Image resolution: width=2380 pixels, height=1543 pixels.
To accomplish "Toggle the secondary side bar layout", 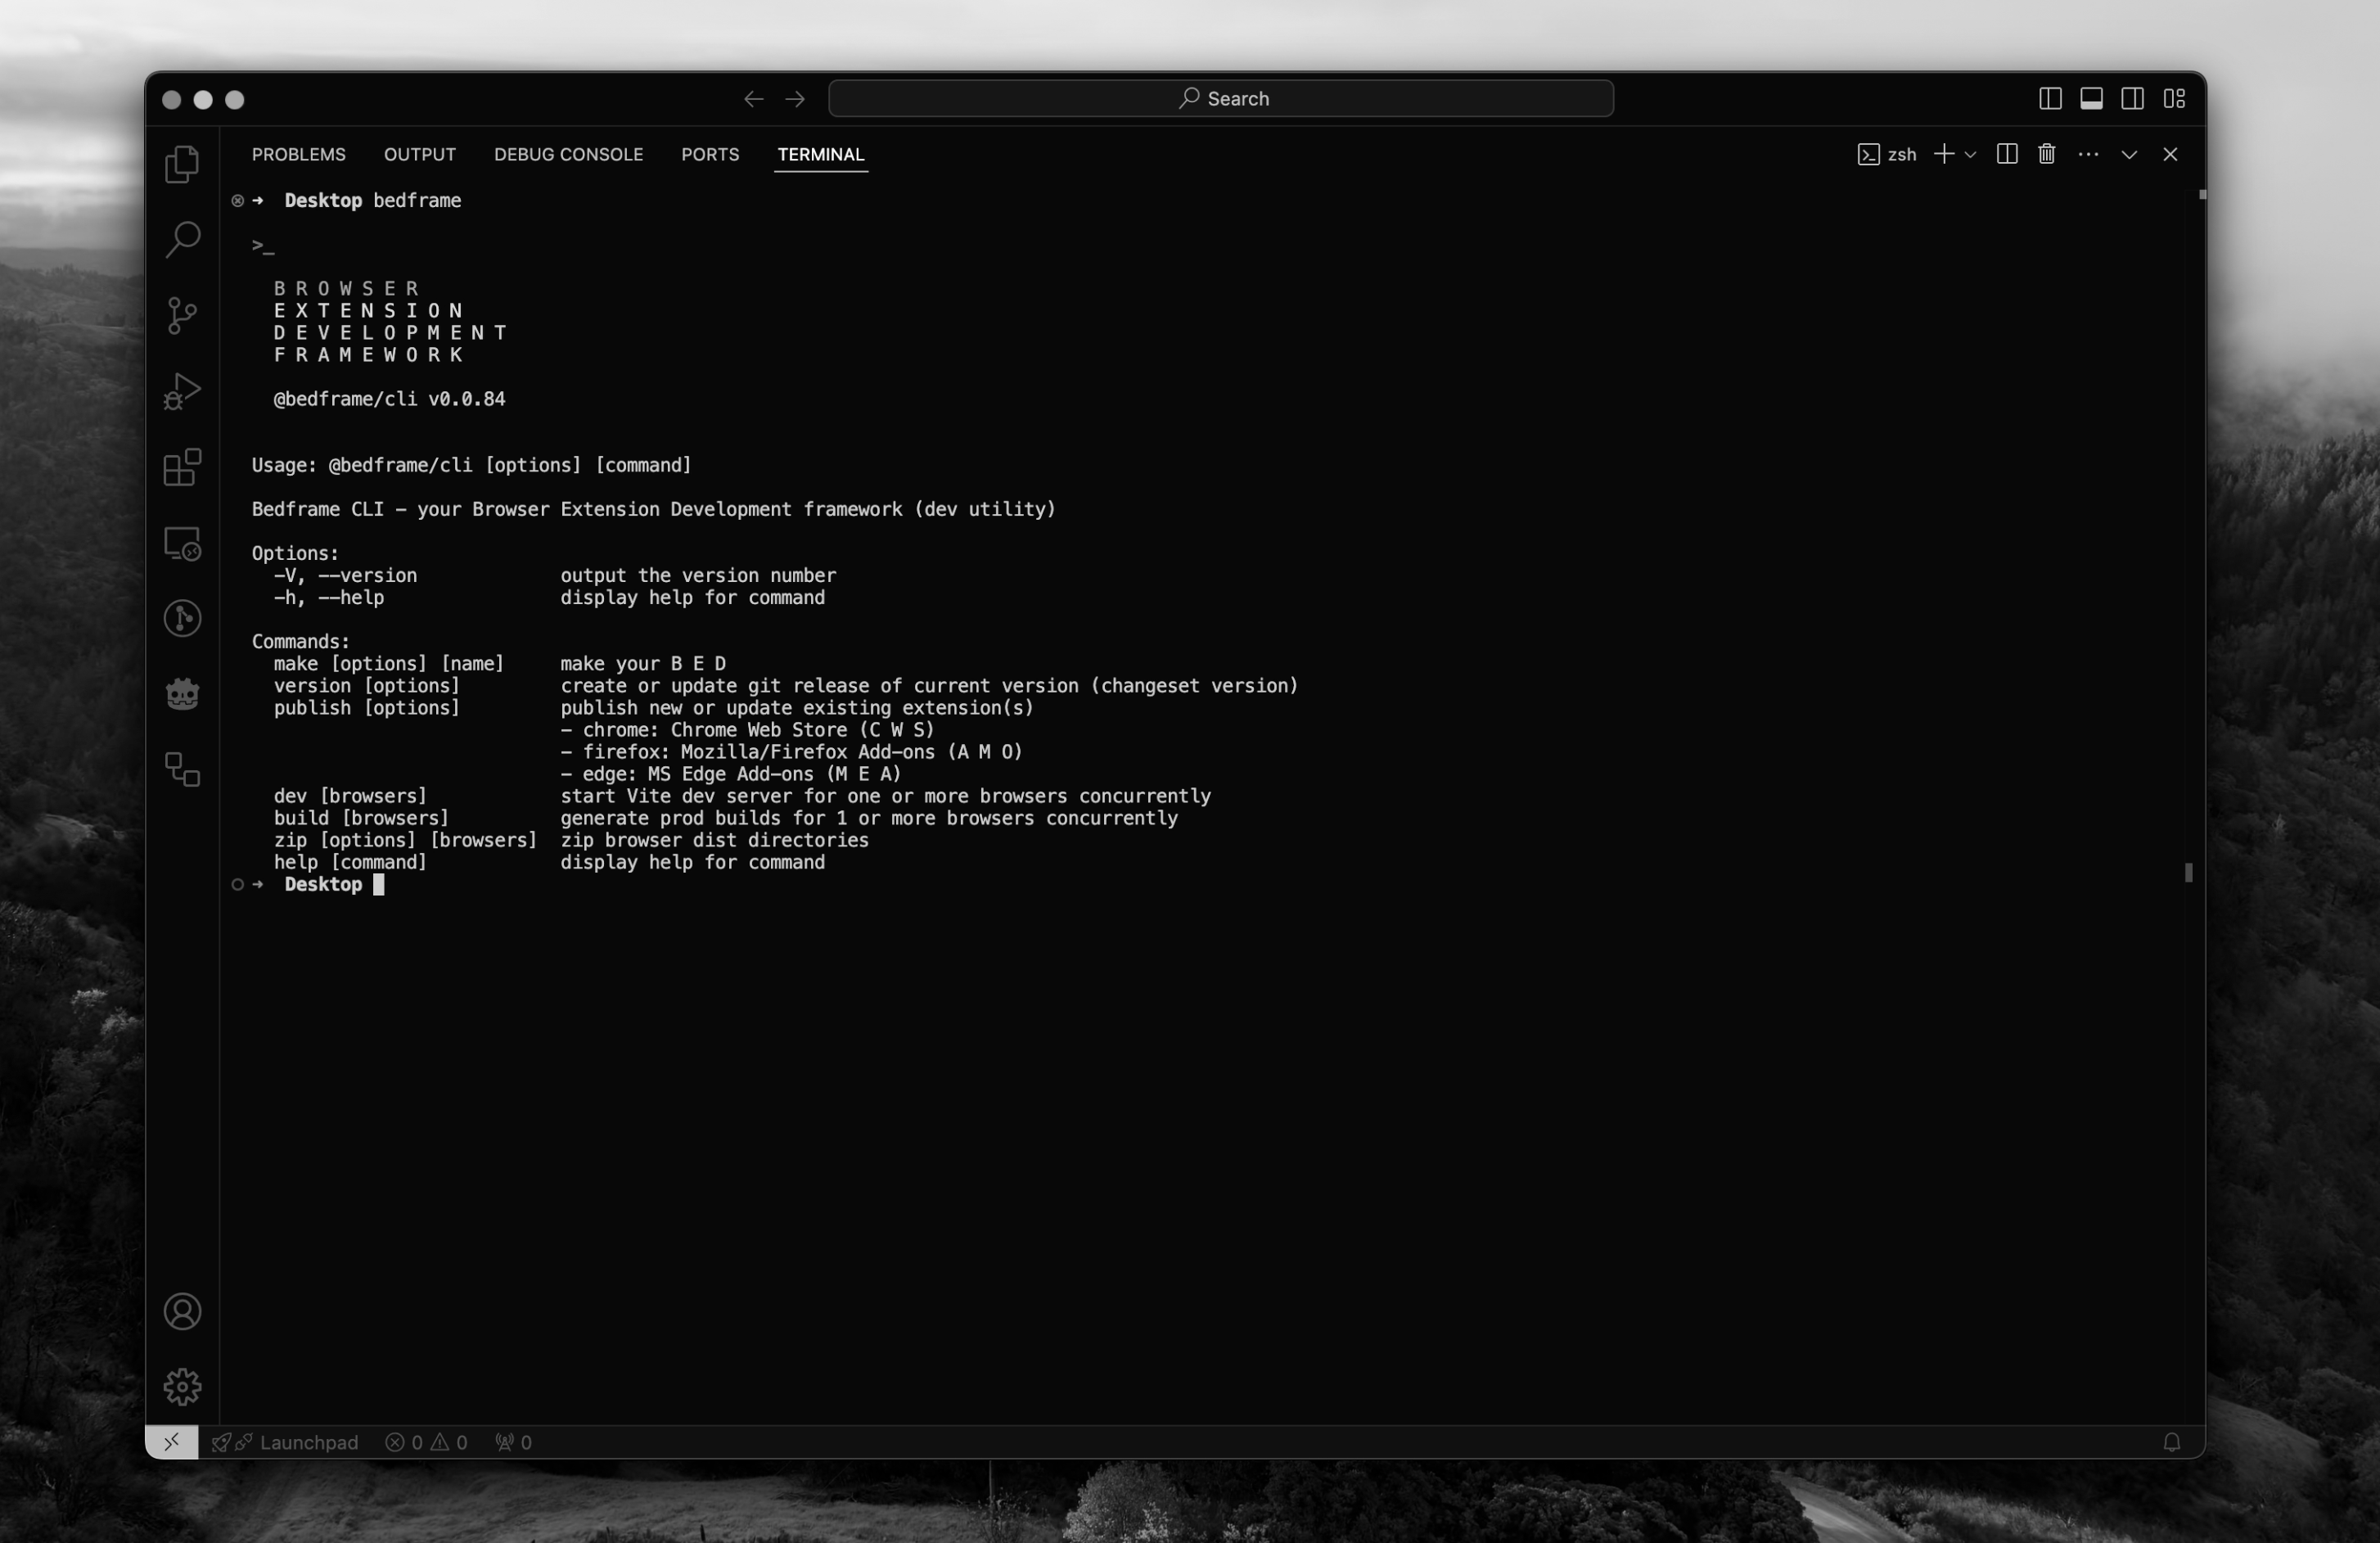I will coord(2132,99).
